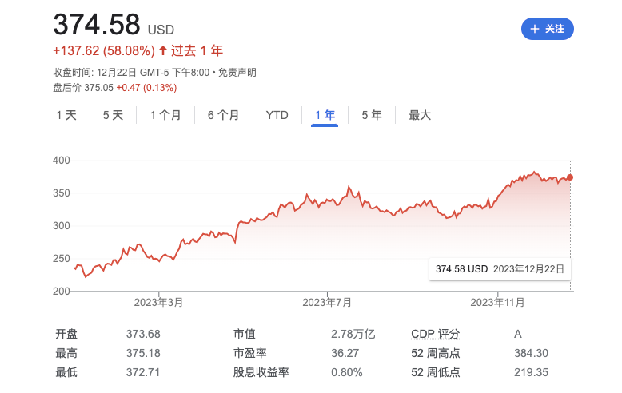Click the chart line above 2023年3月
The image size is (622, 393).
(x=158, y=258)
